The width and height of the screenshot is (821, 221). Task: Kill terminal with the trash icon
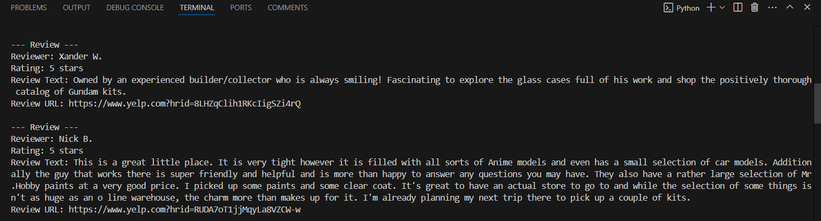pos(755,7)
